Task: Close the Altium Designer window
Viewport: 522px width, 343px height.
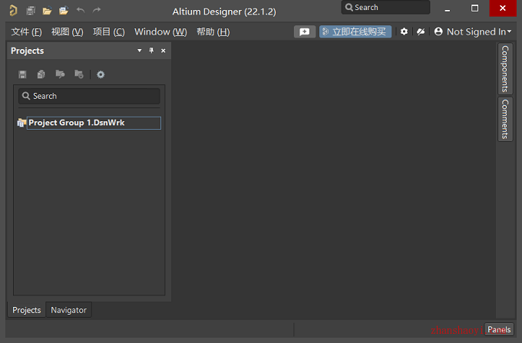Action: tap(503, 8)
